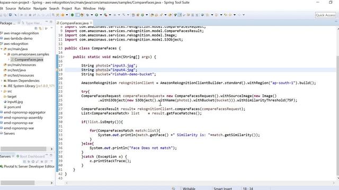Minimize the Servers panel
339x190 pixels.
tap(47, 155)
